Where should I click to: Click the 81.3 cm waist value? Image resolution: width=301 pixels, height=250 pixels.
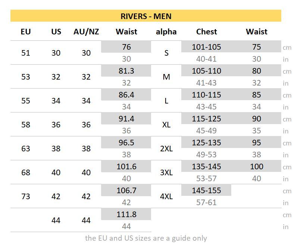pyautogui.click(x=126, y=71)
